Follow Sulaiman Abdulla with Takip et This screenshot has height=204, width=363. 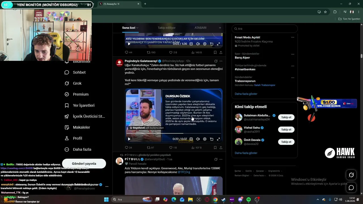click(286, 117)
